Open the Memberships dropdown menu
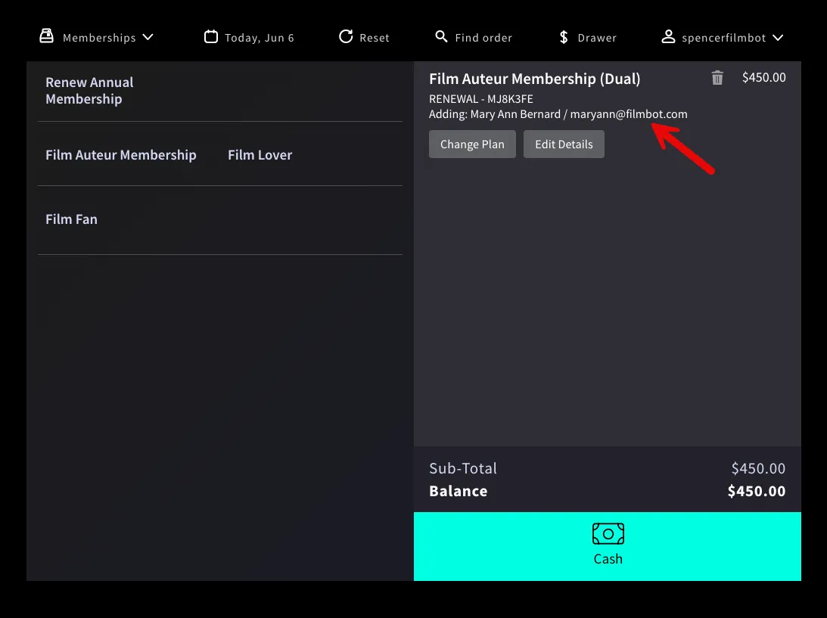Viewport: 827px width, 618px height. pos(97,37)
